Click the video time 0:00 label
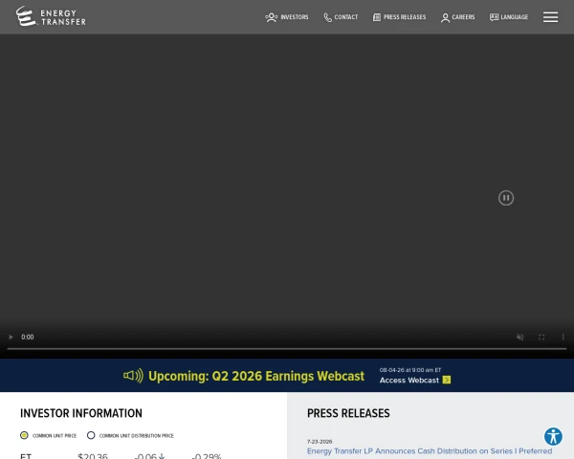Screen dimensions: 574x459 tap(28, 337)
